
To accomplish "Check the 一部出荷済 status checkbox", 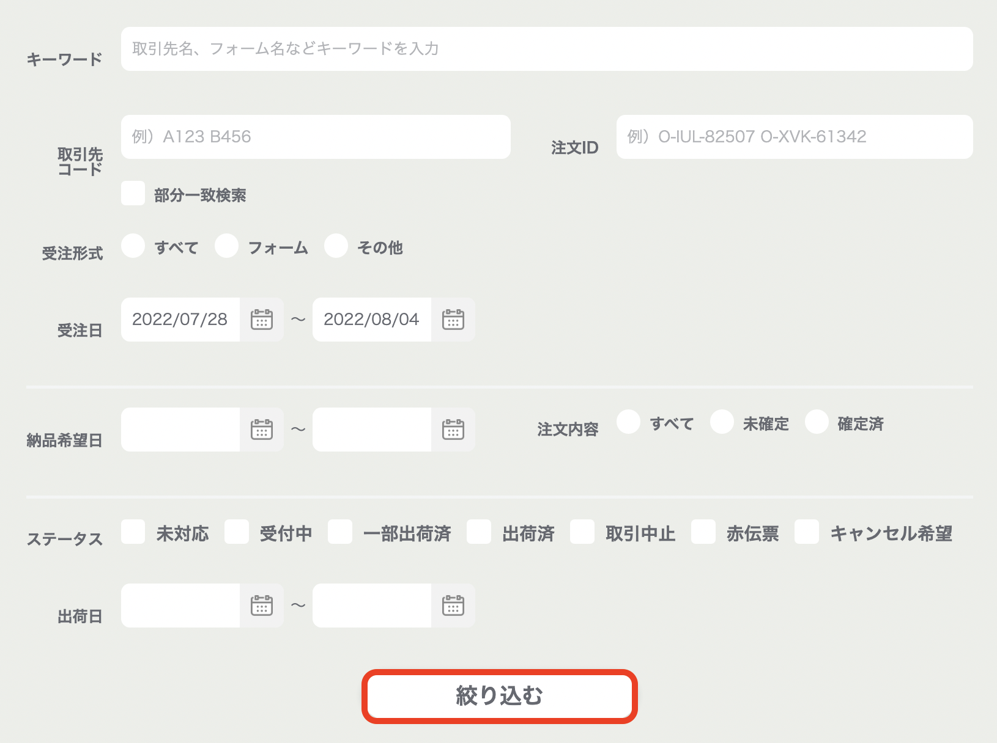I will tap(339, 532).
